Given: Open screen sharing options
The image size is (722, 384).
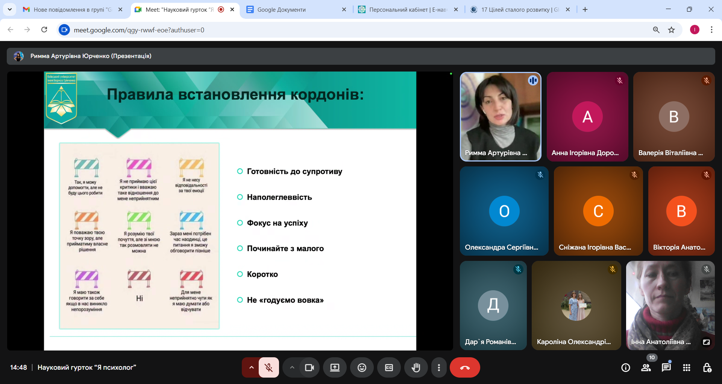Looking at the screenshot, I should click(x=335, y=367).
